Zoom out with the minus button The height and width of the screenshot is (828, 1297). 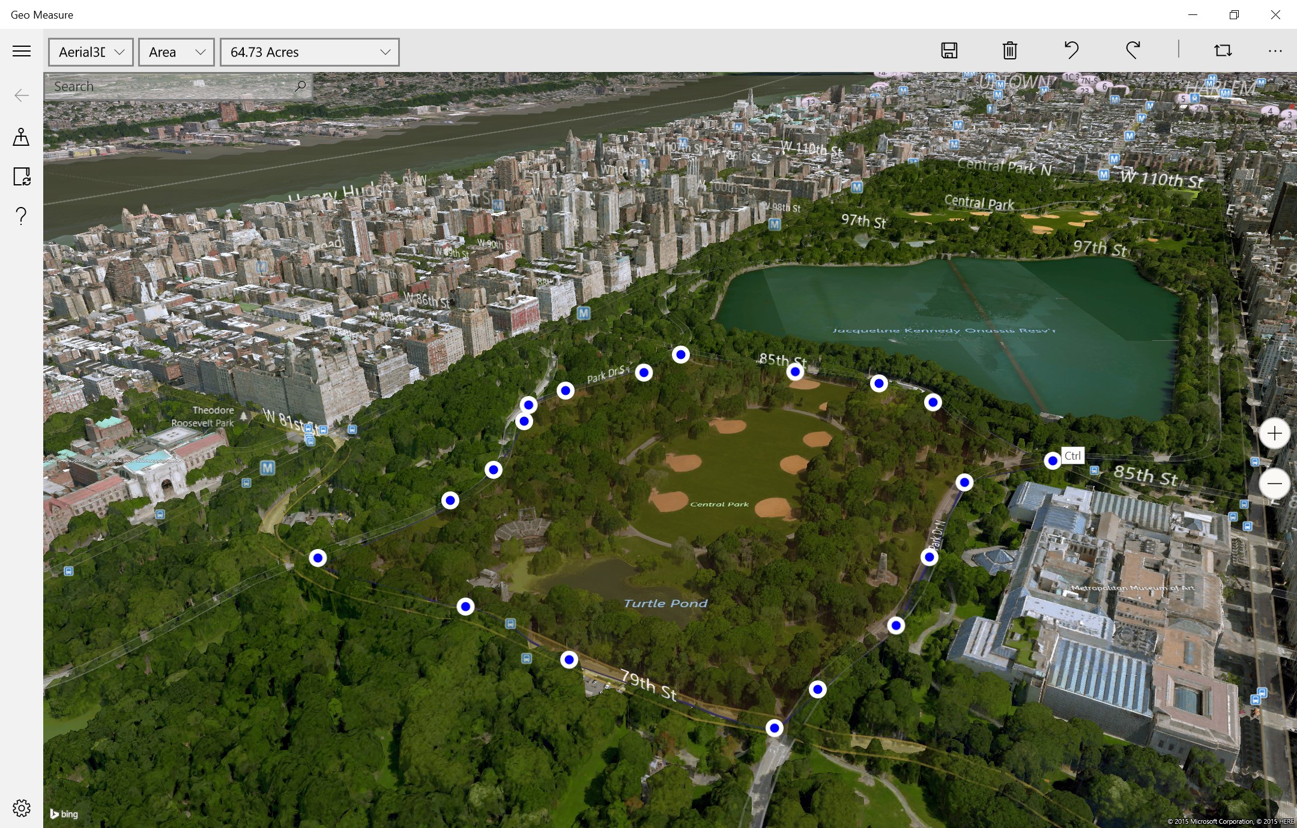coord(1274,484)
